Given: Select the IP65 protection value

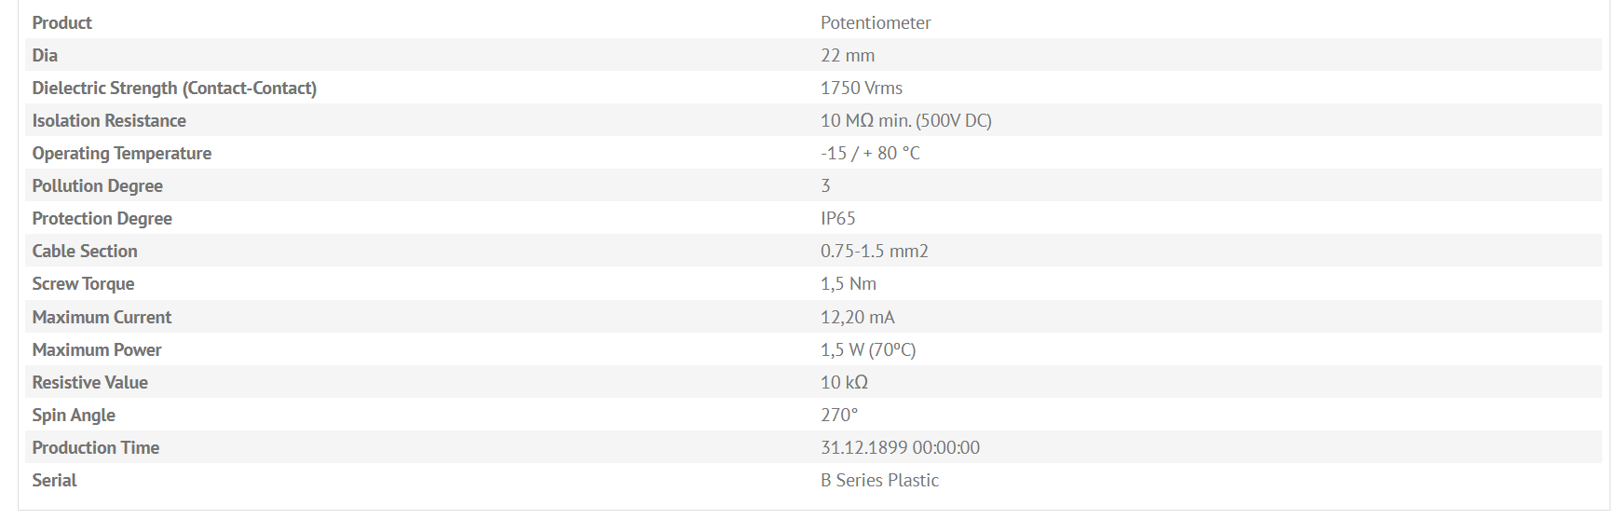Looking at the screenshot, I should pos(838,218).
